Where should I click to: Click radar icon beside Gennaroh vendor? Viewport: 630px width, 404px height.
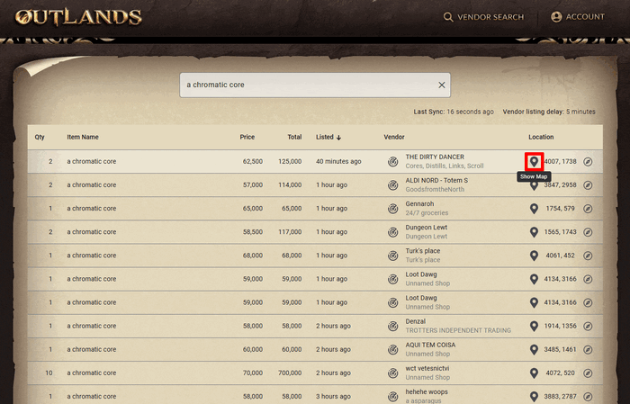pos(392,209)
